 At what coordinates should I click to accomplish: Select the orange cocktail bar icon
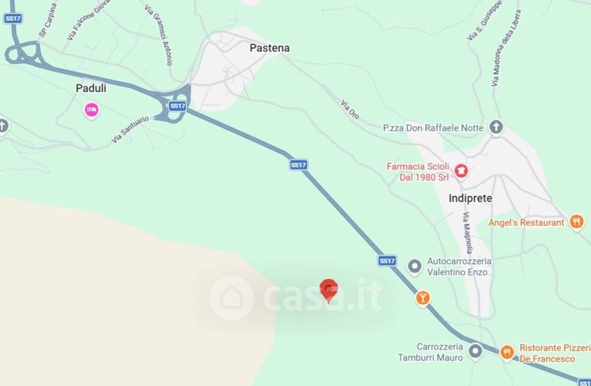[x=423, y=298]
